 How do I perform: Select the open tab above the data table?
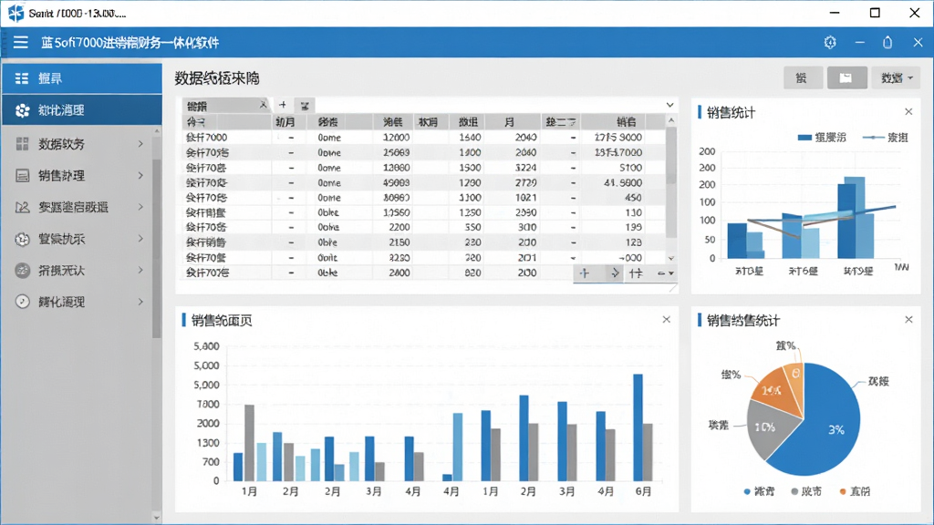pos(226,106)
